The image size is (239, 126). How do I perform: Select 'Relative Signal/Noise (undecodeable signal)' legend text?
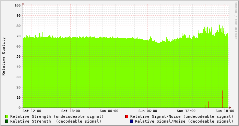pyautogui.click(x=182, y=116)
